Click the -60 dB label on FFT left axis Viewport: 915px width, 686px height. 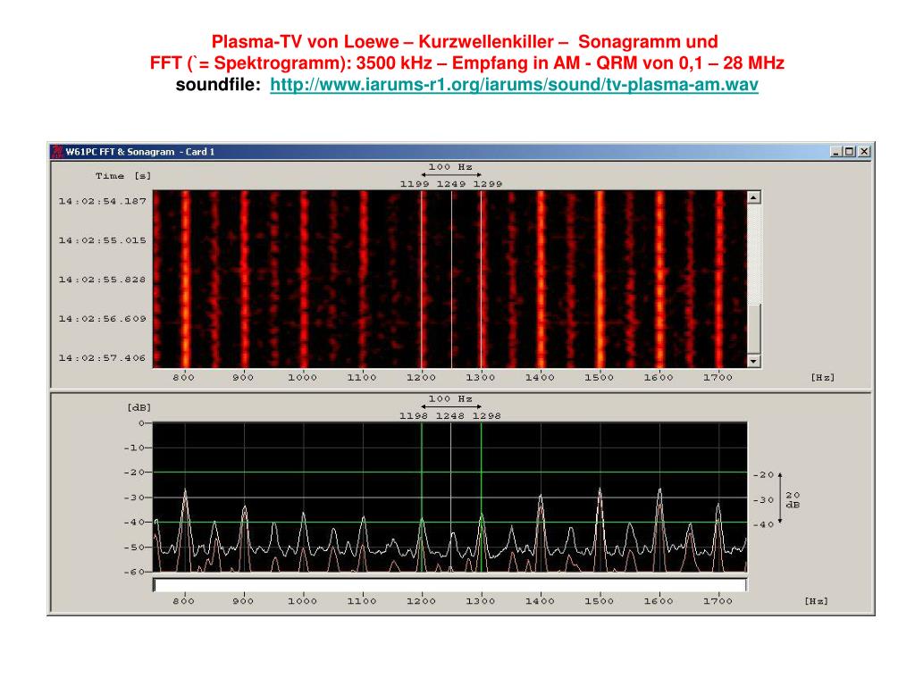point(134,572)
